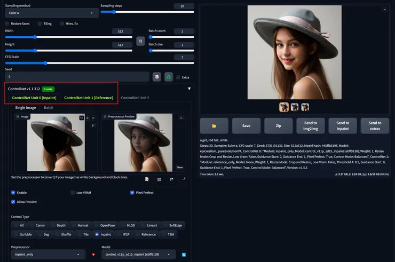Undo the mask stroke on the input image
395x262 pixels.
[x=82, y=117]
